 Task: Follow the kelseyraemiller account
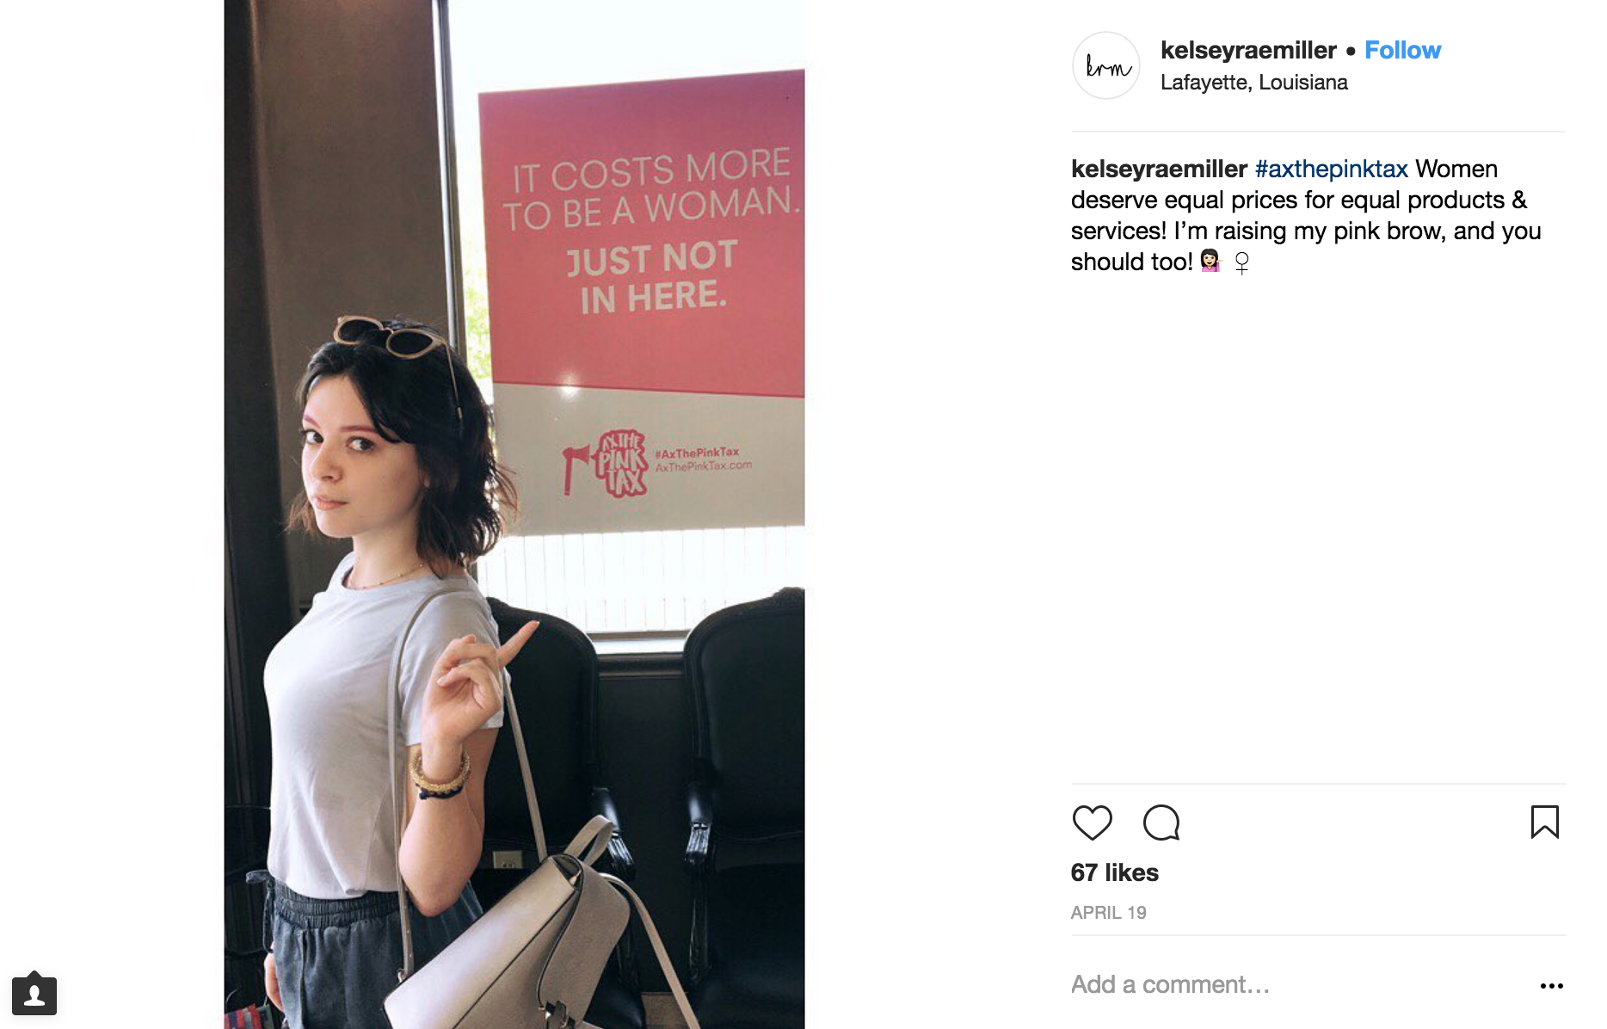1402,50
